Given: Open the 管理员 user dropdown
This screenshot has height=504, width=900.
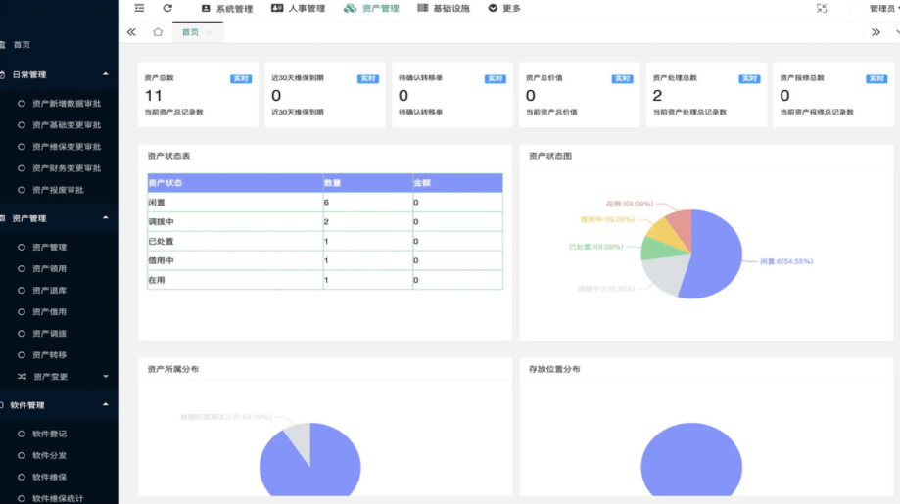Looking at the screenshot, I should click(x=883, y=9).
